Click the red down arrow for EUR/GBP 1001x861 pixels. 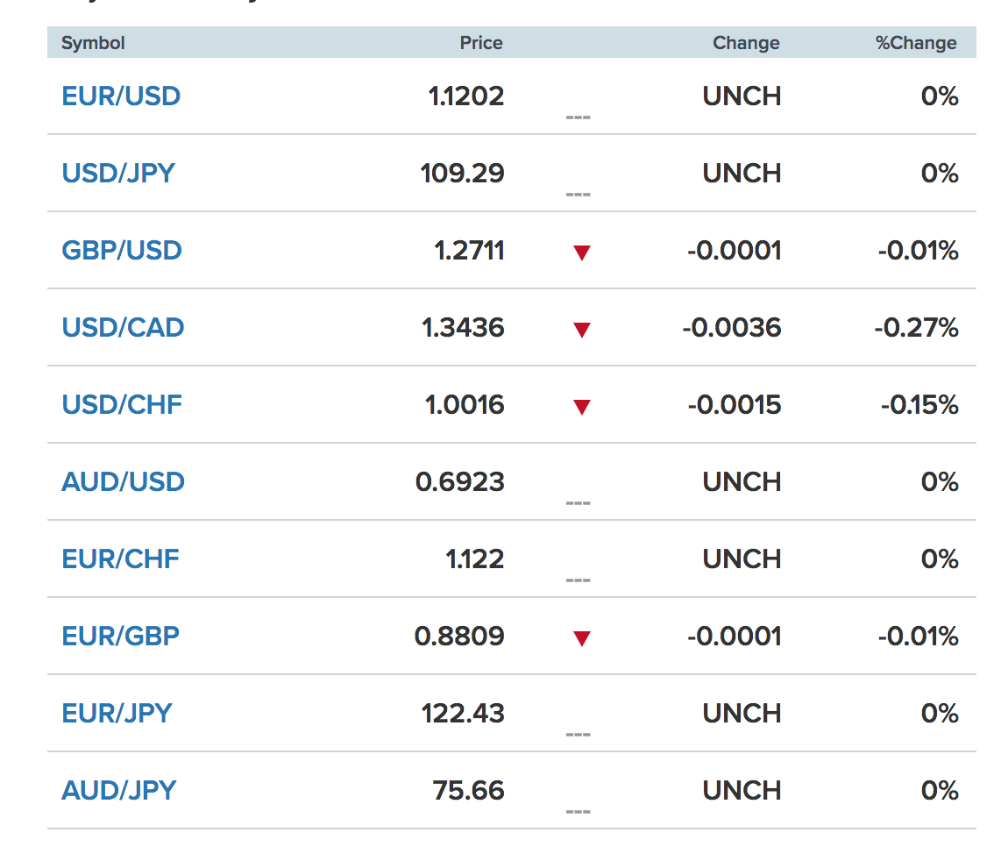581,638
